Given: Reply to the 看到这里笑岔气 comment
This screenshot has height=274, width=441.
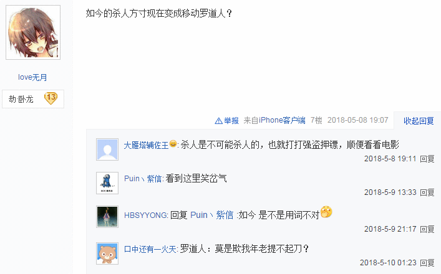Looking at the screenshot, I should click(427, 192).
